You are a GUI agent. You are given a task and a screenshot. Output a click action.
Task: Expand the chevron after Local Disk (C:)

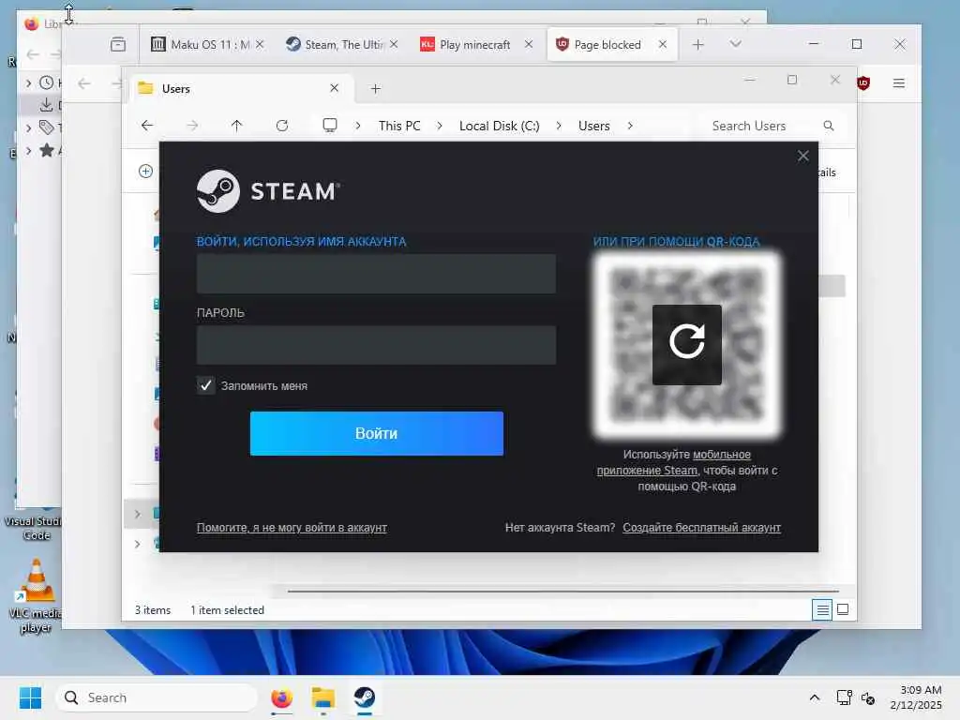[x=559, y=126]
